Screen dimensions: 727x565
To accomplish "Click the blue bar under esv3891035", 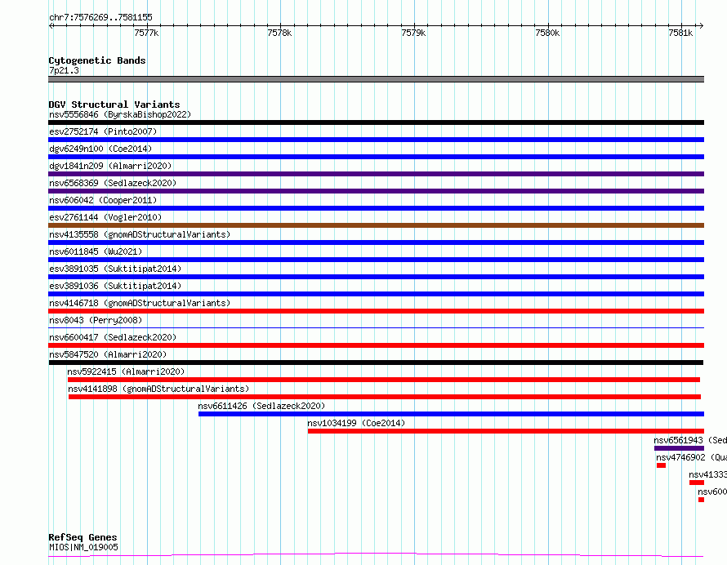I will 376,277.
